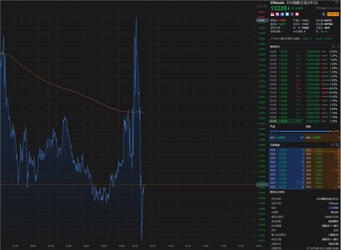
Task: Click the chart reset undo arrow icon
Action: pyautogui.click(x=258, y=6)
